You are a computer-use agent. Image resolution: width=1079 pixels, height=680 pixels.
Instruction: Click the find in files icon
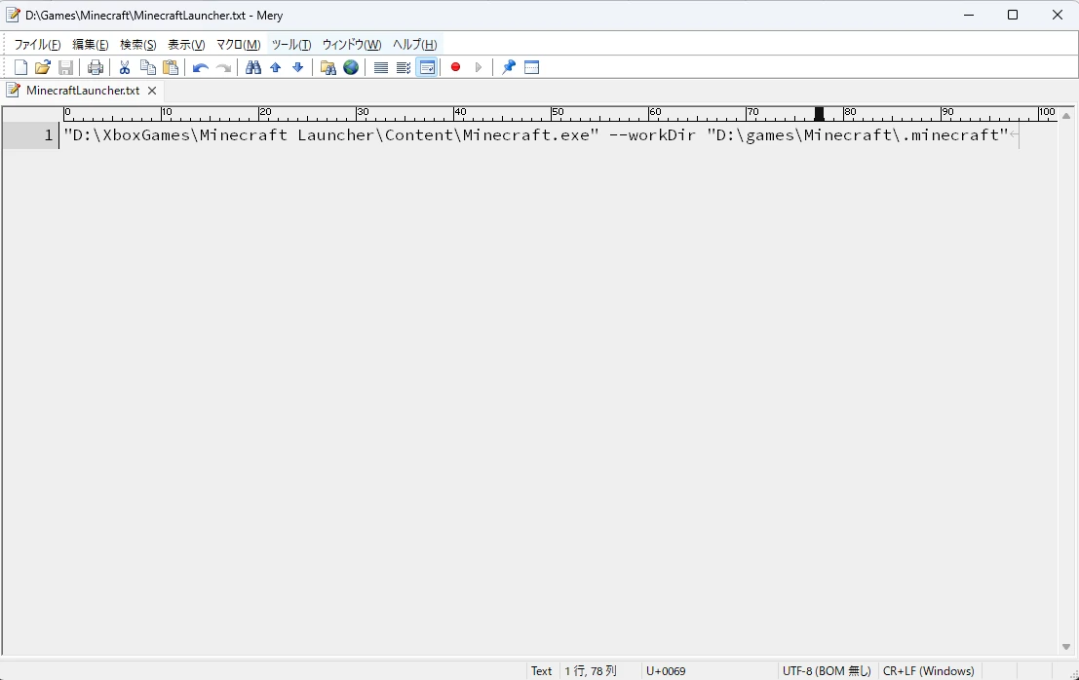click(328, 67)
